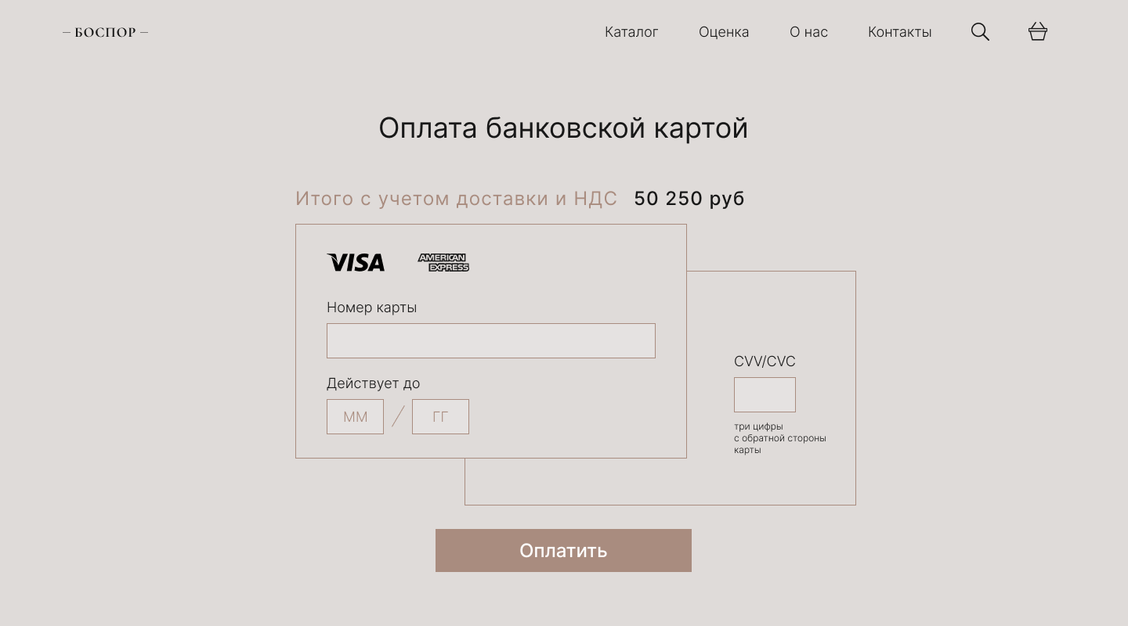Open the Контакты page link
Screen dimensions: 1128x626
tap(900, 32)
